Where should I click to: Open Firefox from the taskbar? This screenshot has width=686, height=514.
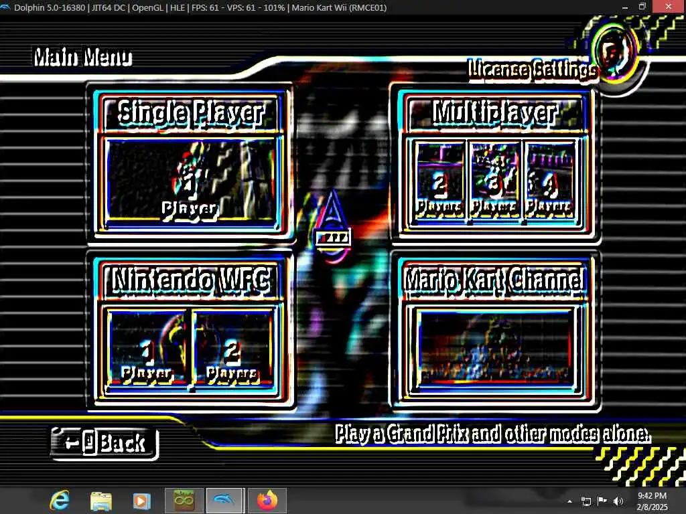[267, 501]
